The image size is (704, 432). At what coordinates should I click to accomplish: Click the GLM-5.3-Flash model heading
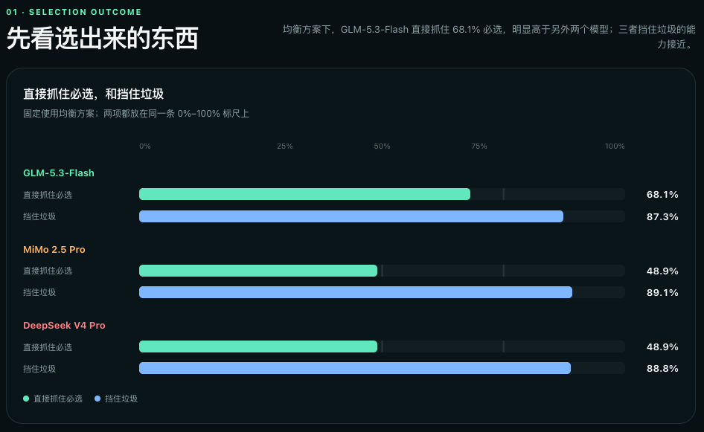pyautogui.click(x=59, y=173)
